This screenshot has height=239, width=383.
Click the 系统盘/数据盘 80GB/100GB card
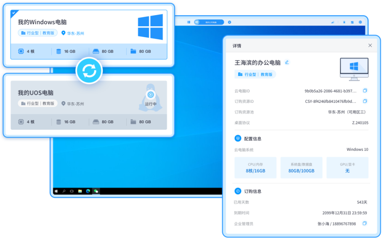(301, 167)
